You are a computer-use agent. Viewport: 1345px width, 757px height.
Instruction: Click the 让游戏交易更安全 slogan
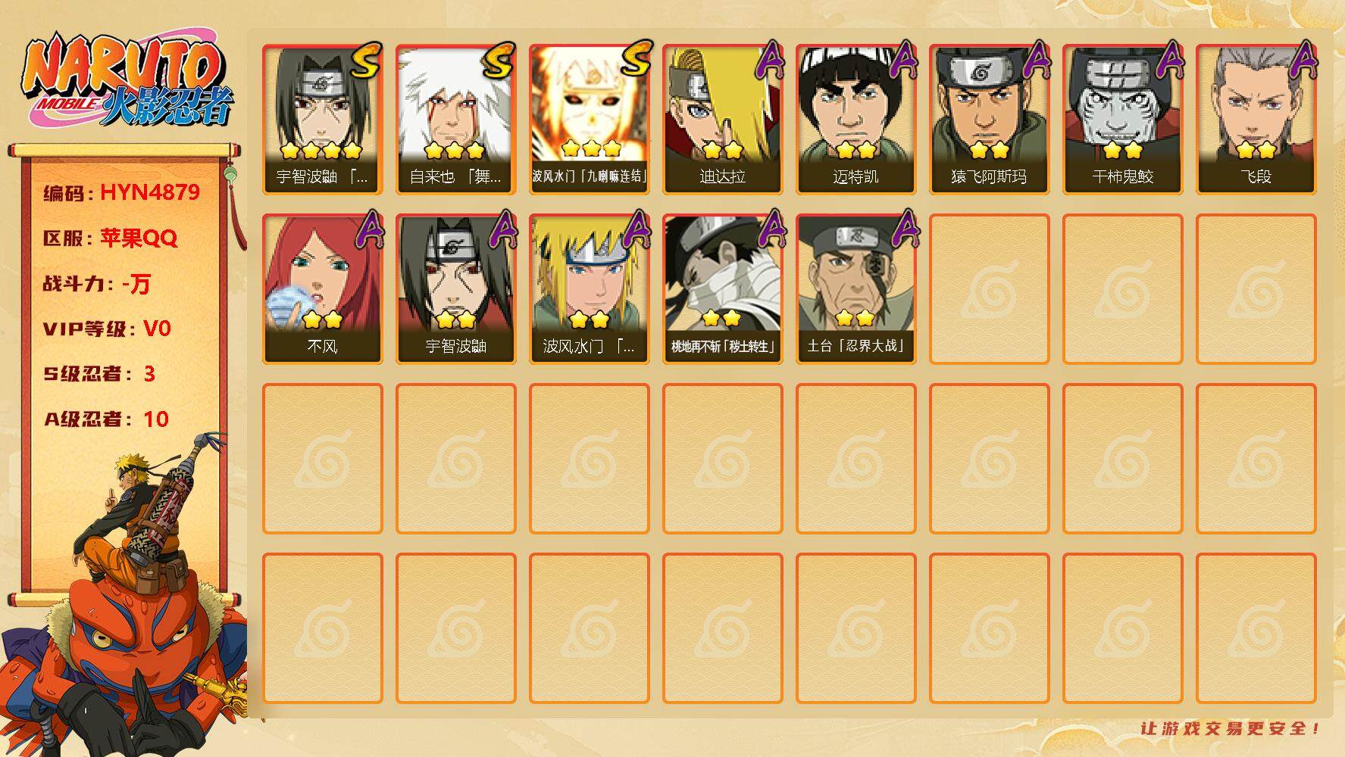tap(1230, 728)
